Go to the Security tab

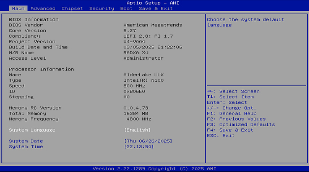102,9
